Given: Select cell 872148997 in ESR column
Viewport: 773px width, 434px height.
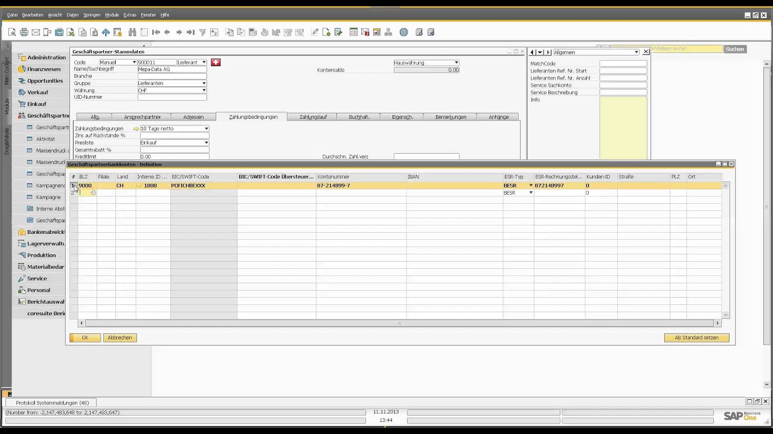Looking at the screenshot, I should click(559, 186).
